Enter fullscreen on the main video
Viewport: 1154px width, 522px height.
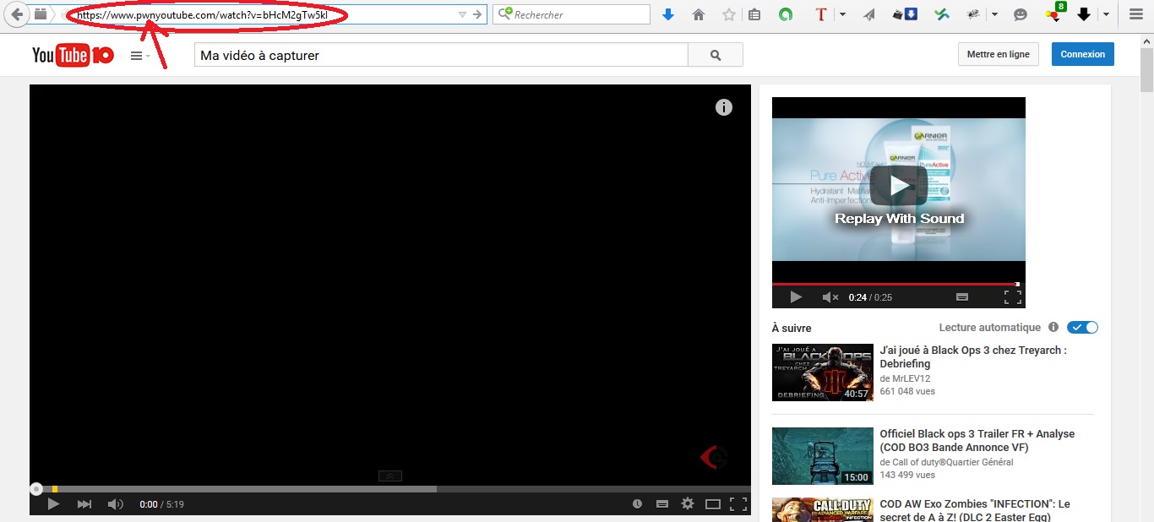tap(738, 504)
